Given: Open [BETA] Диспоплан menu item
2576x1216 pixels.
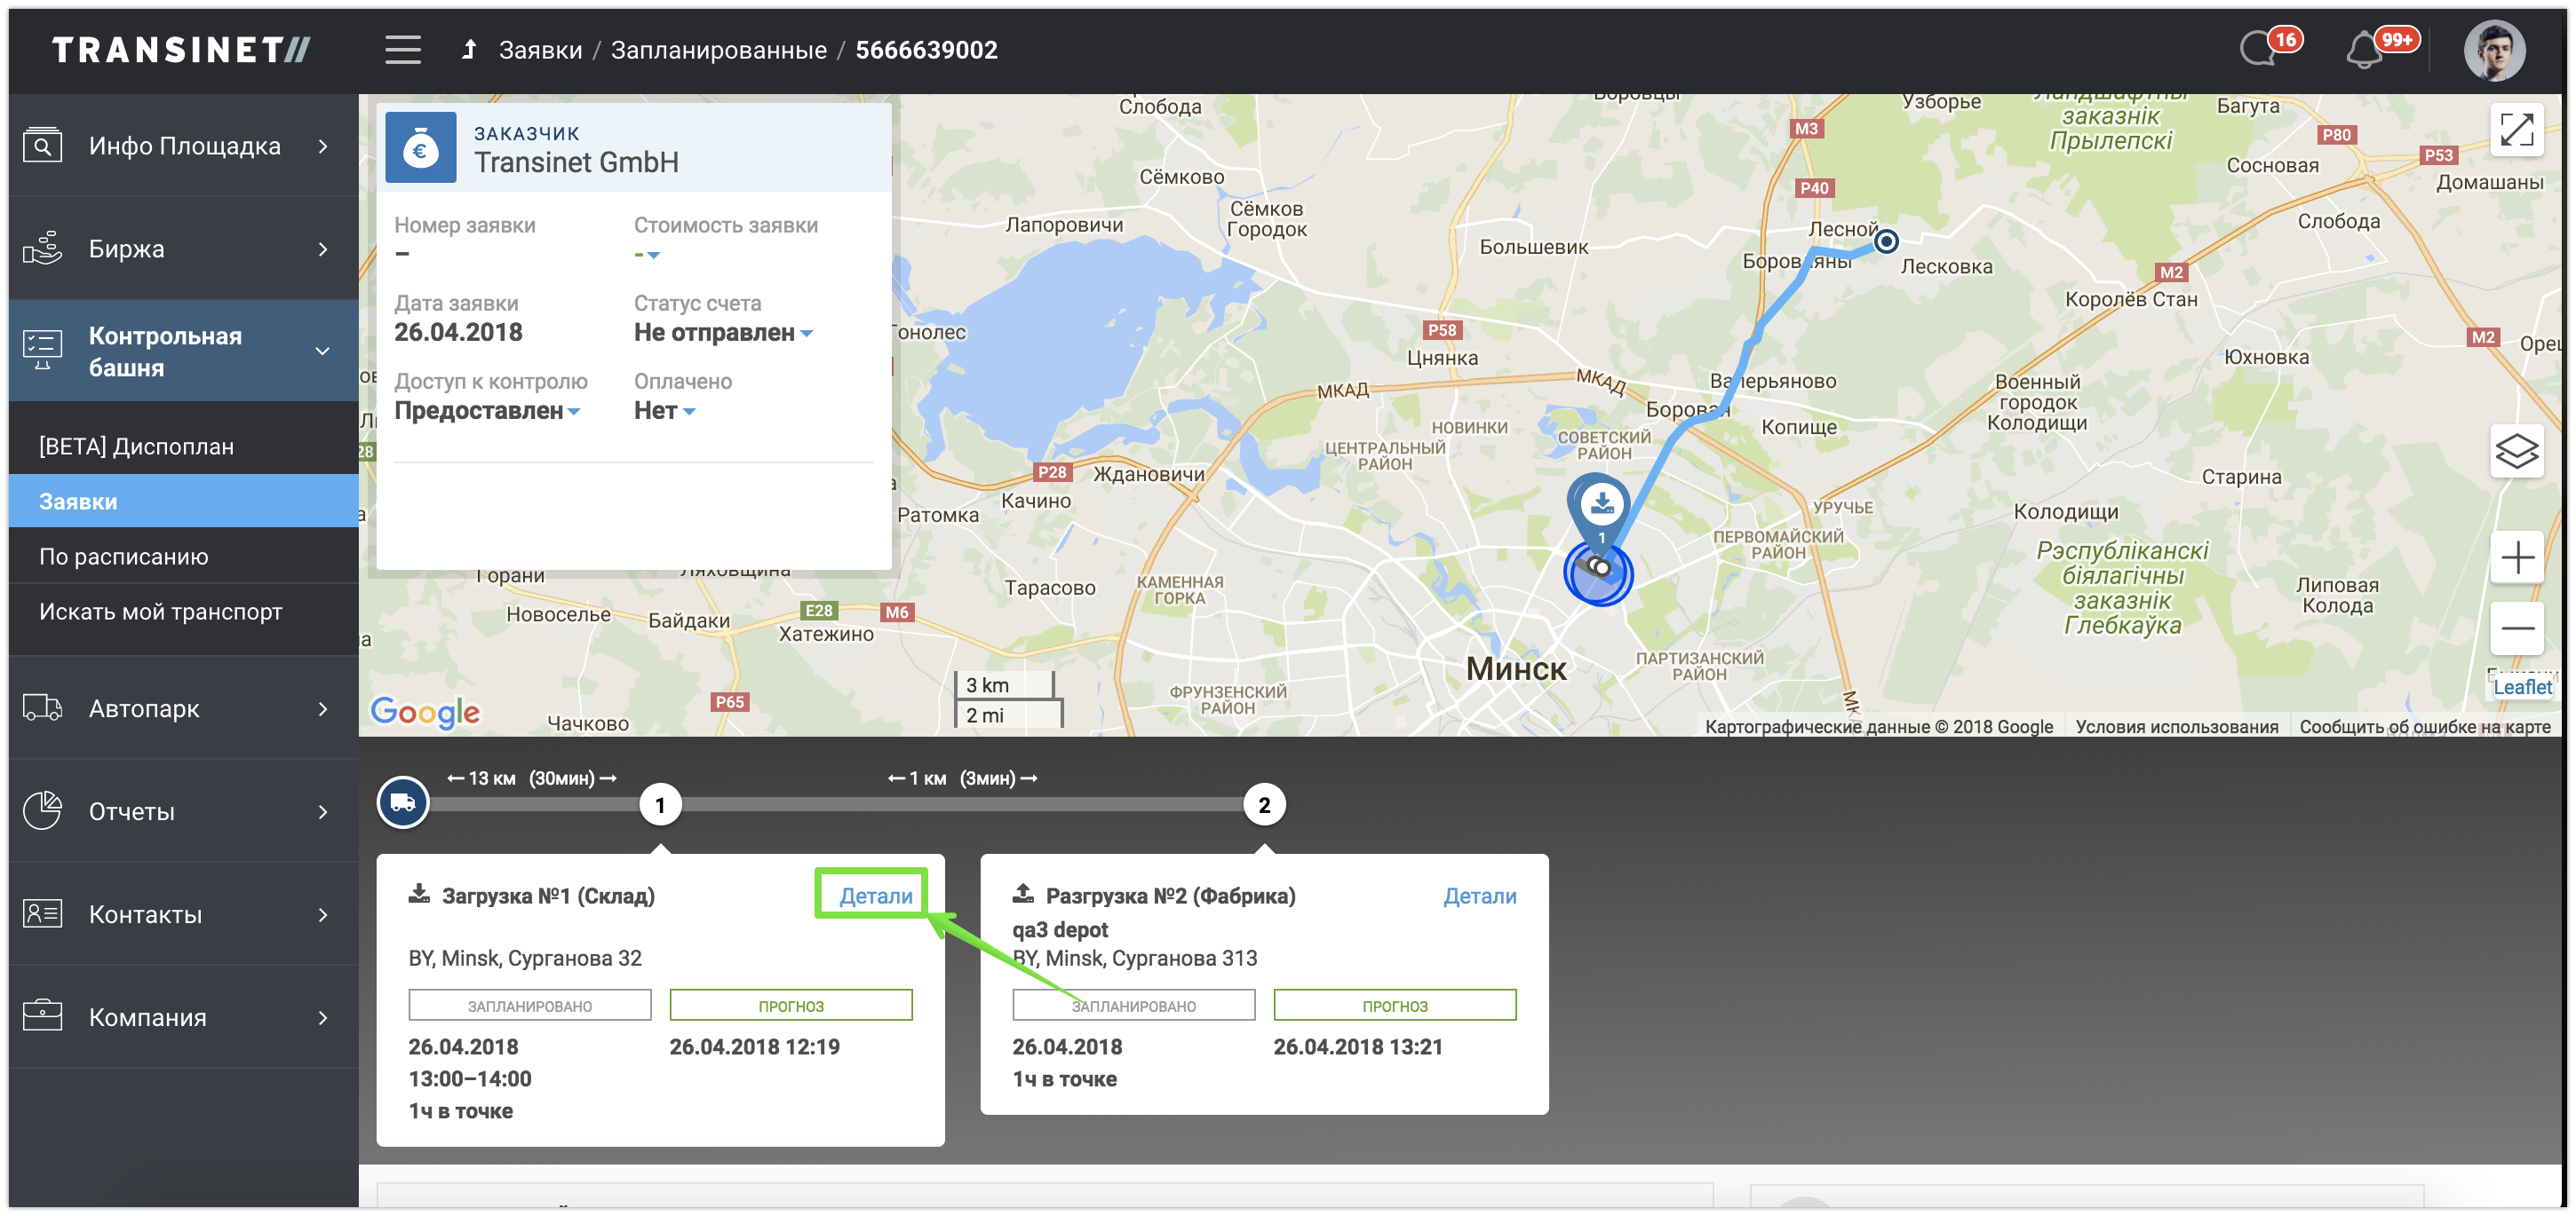Looking at the screenshot, I should [136, 446].
